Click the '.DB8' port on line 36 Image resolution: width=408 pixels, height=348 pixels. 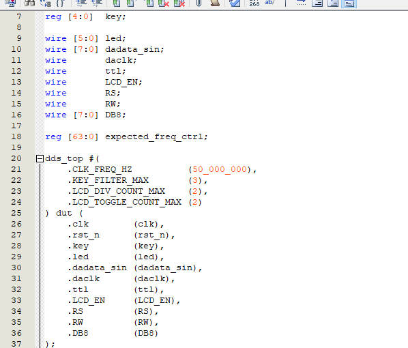point(78,334)
